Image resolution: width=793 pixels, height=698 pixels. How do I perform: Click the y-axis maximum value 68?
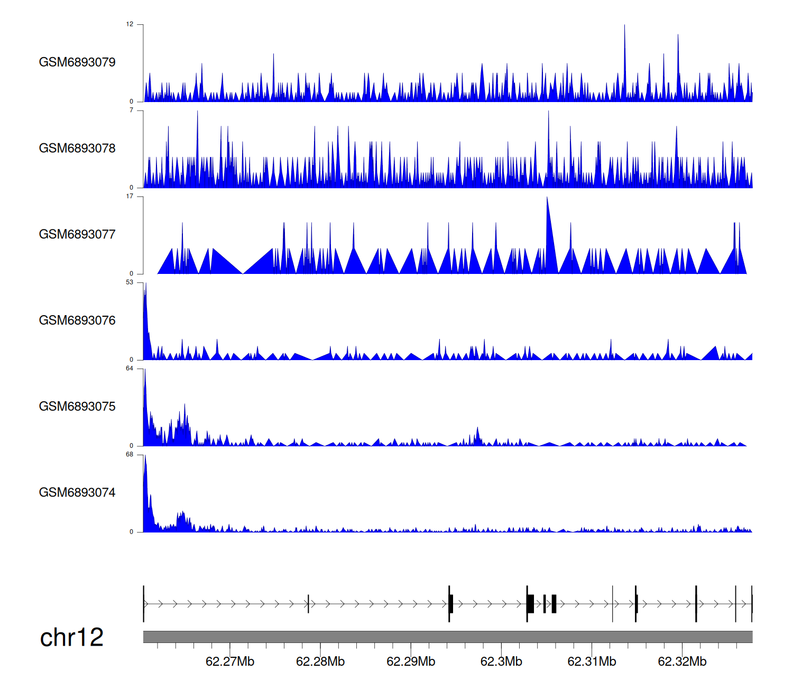[x=130, y=455]
